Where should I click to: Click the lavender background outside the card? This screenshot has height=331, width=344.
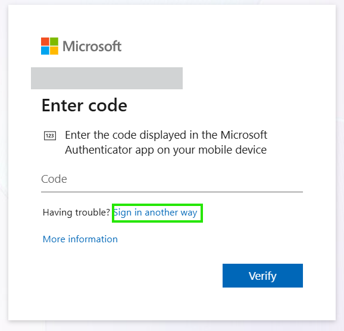coord(340,165)
